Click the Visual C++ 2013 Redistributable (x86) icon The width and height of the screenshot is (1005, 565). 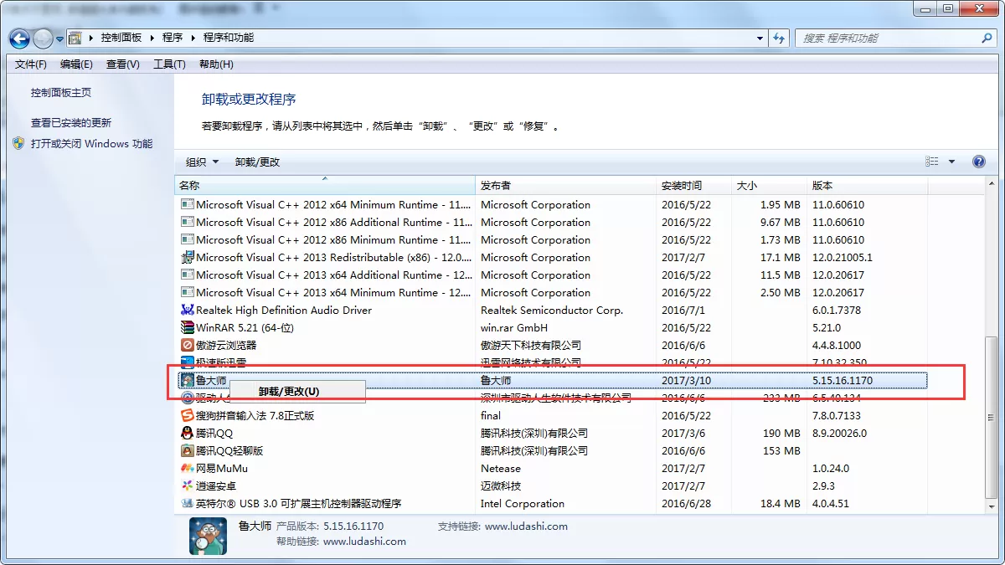pos(188,258)
